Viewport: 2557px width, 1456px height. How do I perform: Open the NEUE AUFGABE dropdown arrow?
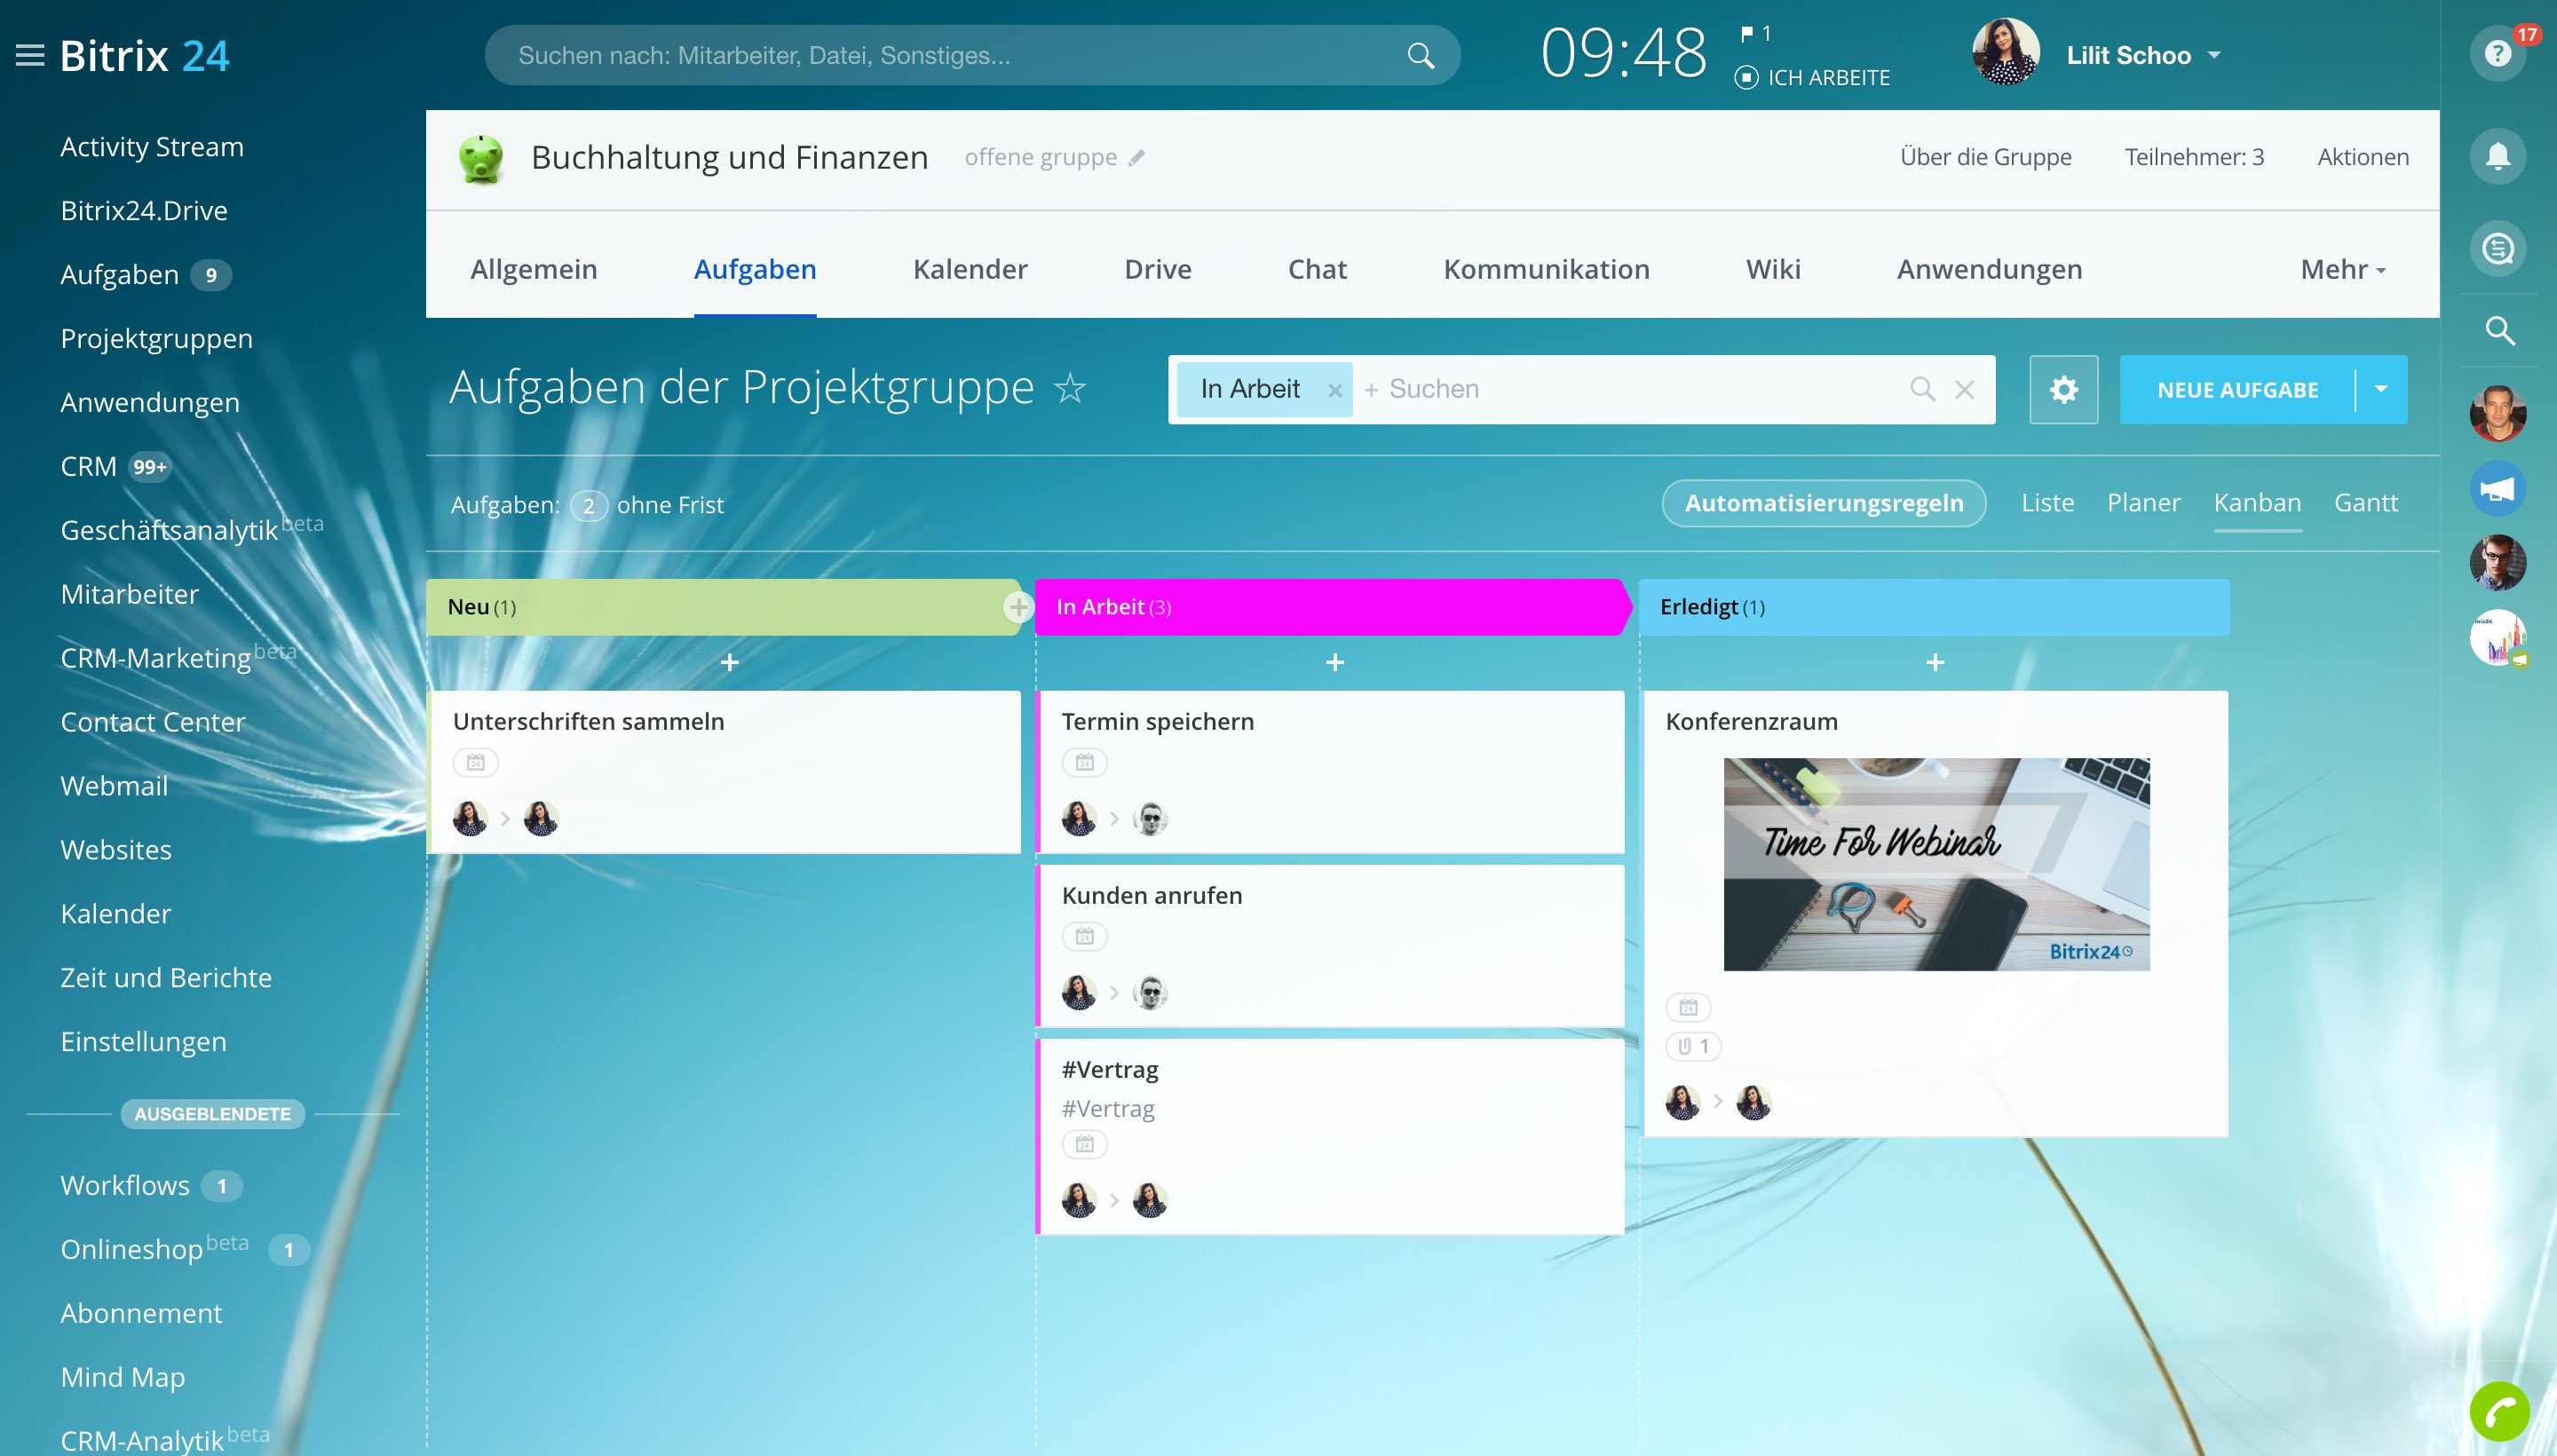pyautogui.click(x=2381, y=390)
